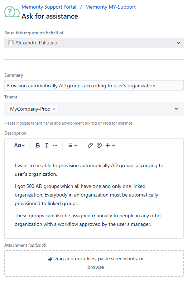
Task: Mention a user with the @ icon
Action: [99, 145]
